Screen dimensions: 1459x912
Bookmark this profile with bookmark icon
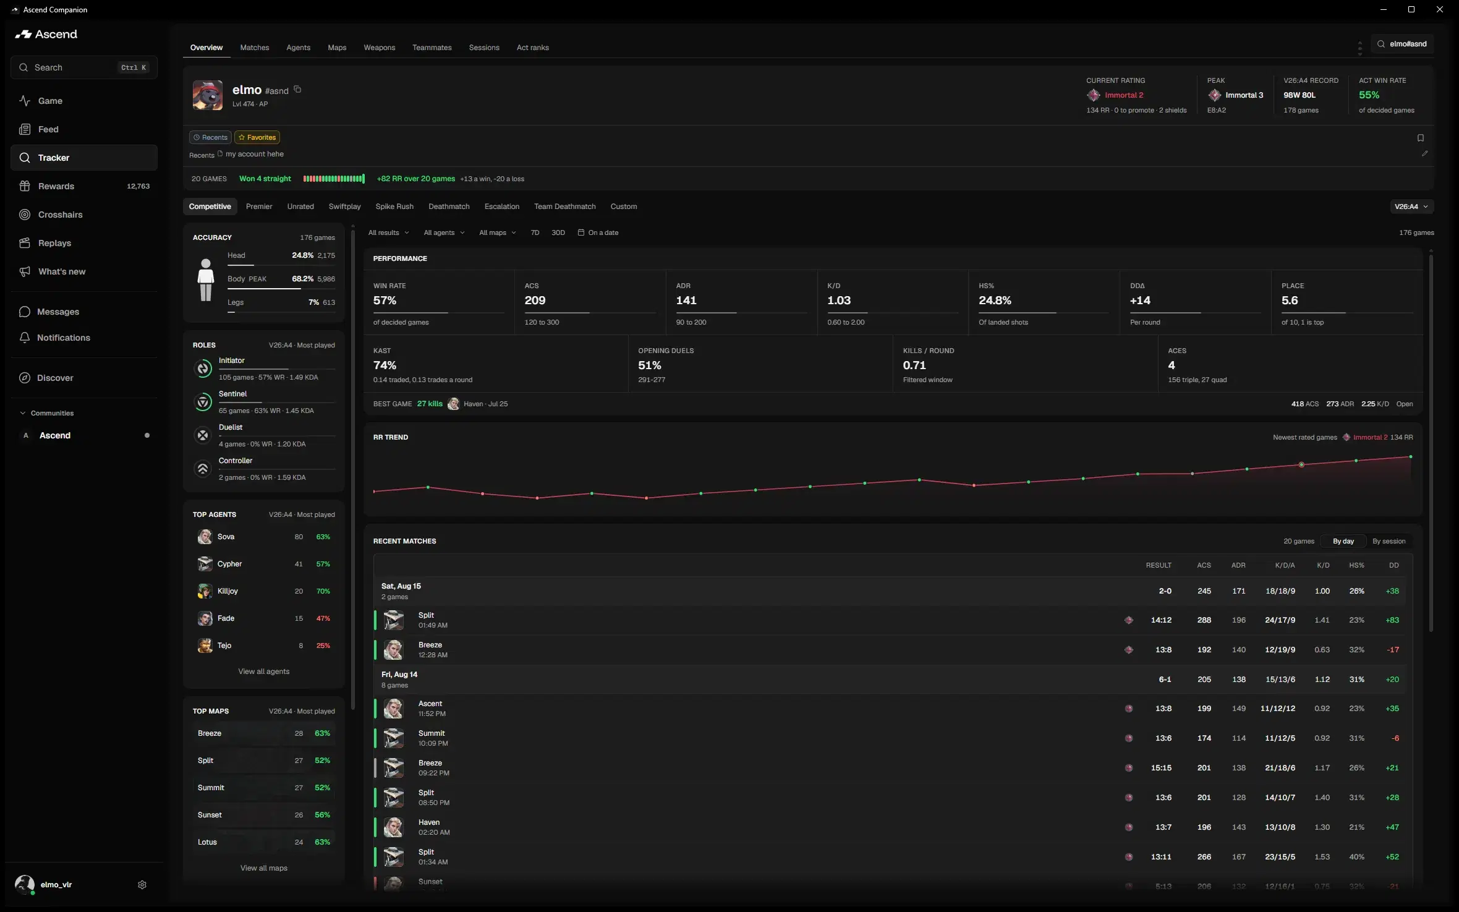[x=1420, y=138]
